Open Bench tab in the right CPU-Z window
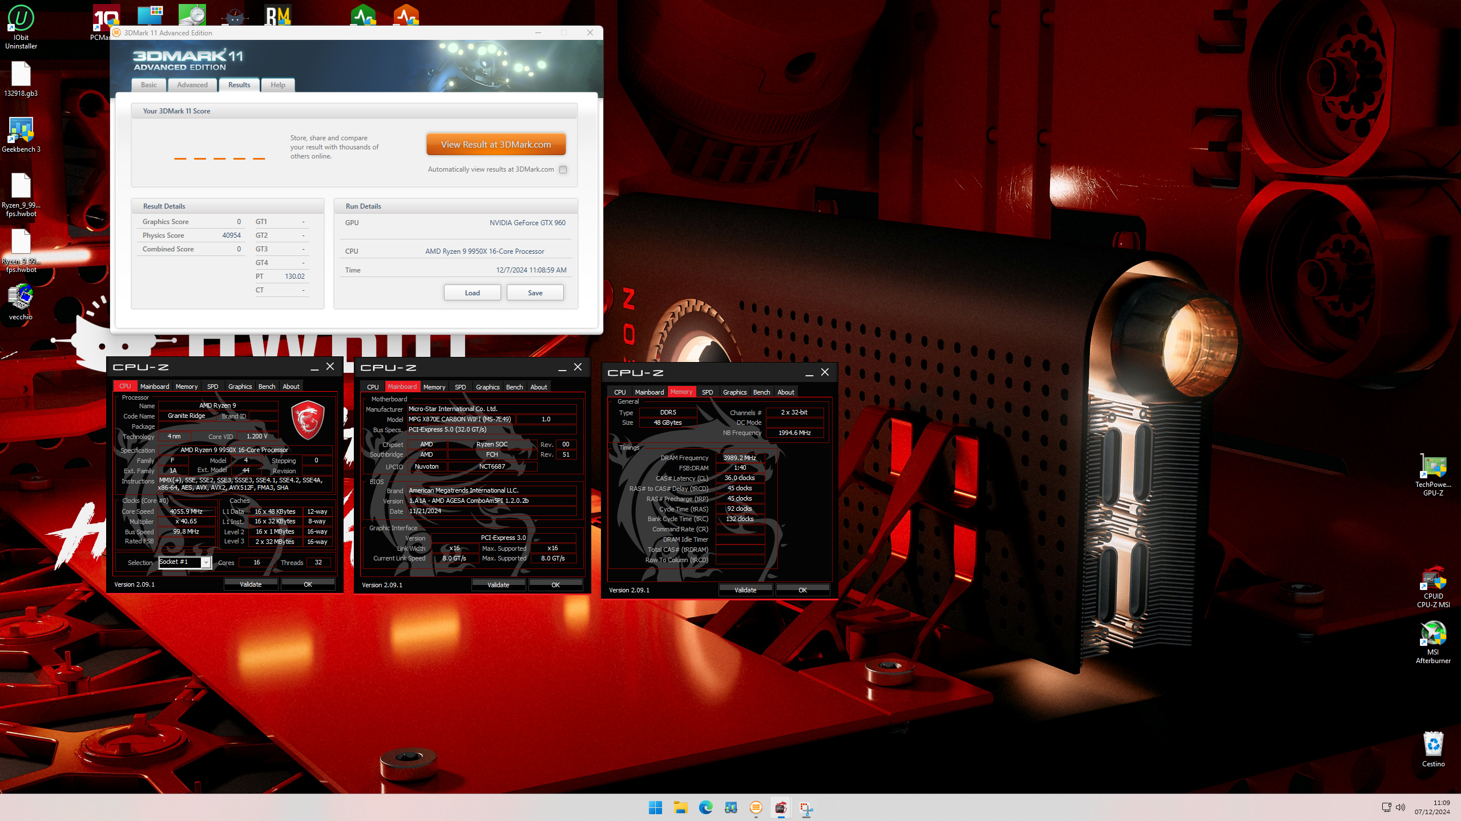The width and height of the screenshot is (1461, 821). point(762,392)
